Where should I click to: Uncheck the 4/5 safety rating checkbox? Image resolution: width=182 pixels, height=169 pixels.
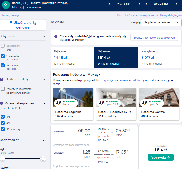pos(3,123)
